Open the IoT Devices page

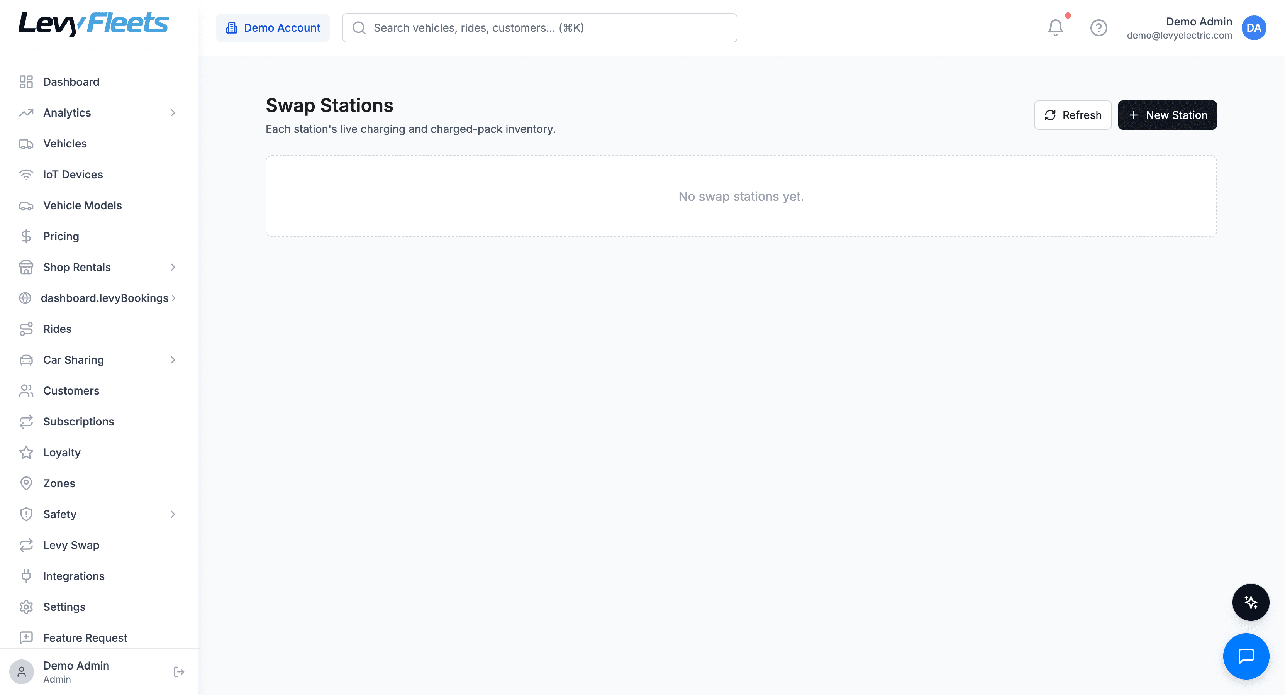tap(98, 175)
